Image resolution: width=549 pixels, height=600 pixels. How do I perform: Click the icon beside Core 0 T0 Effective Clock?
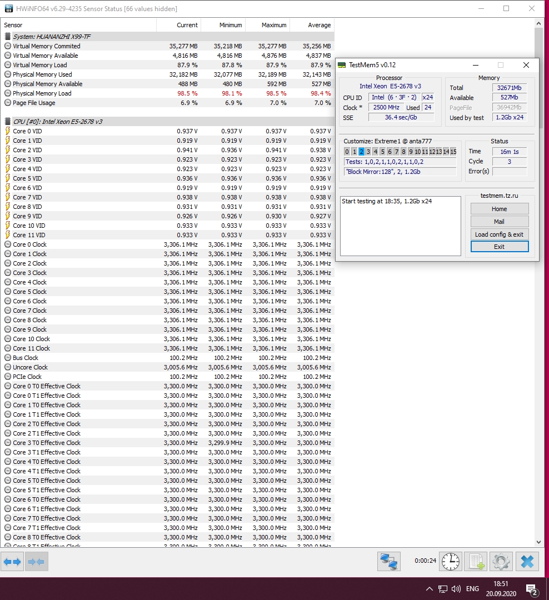8,386
